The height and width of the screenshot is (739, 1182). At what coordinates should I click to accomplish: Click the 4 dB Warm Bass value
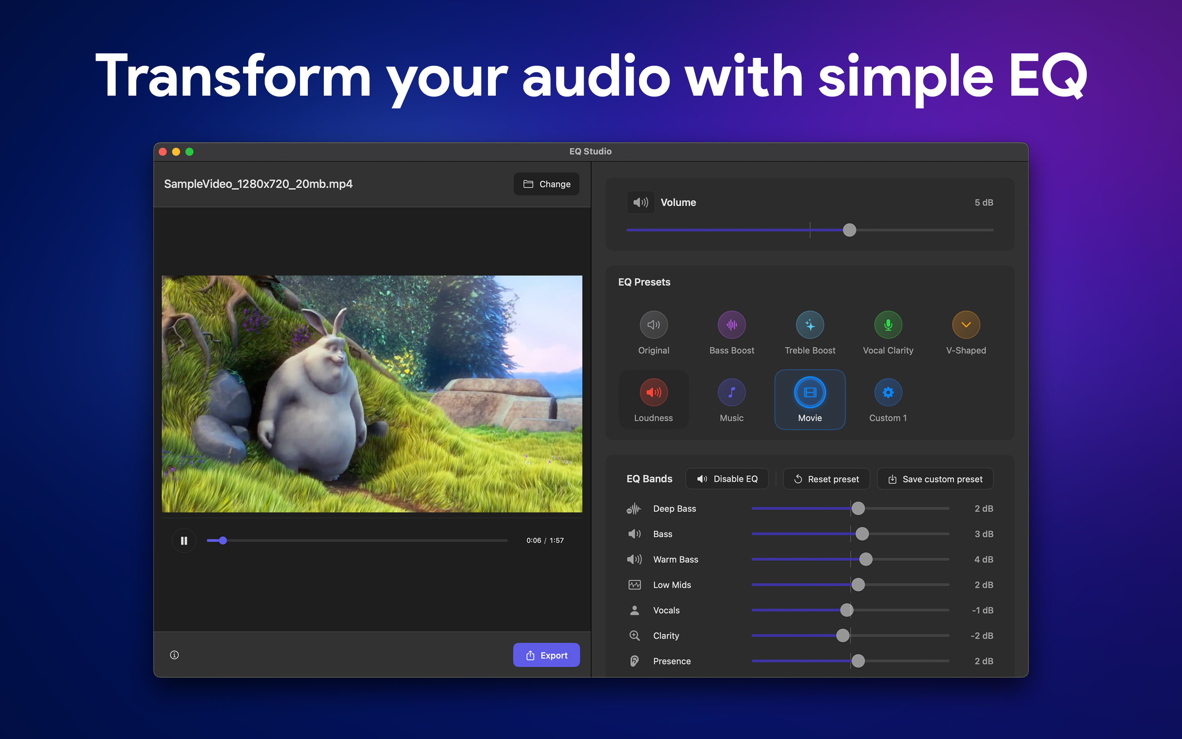[x=984, y=559]
